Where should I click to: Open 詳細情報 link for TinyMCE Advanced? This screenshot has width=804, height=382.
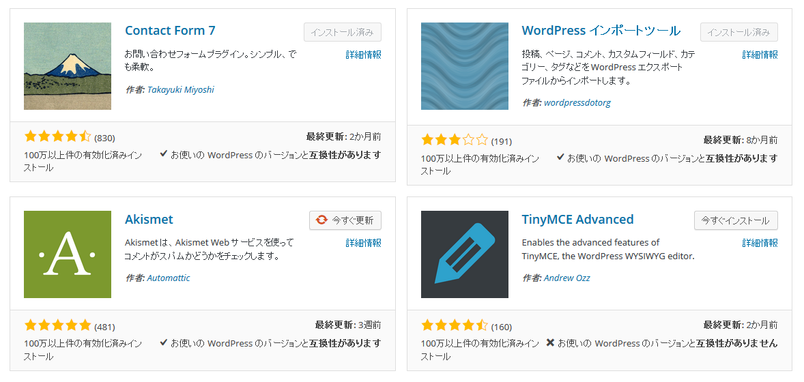tap(760, 243)
